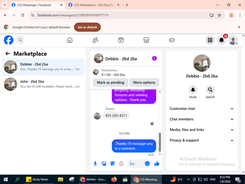Open the Marketplace storefront icon
Viewport: 245px width, 184px height.
(x=146, y=40)
